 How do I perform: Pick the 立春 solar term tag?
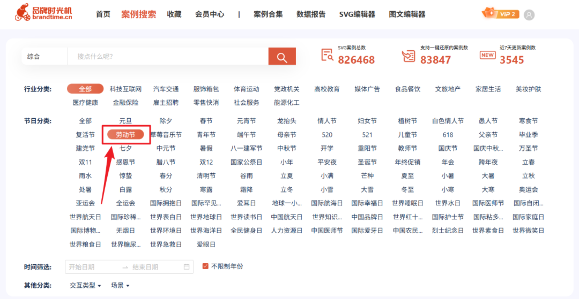[529, 162]
